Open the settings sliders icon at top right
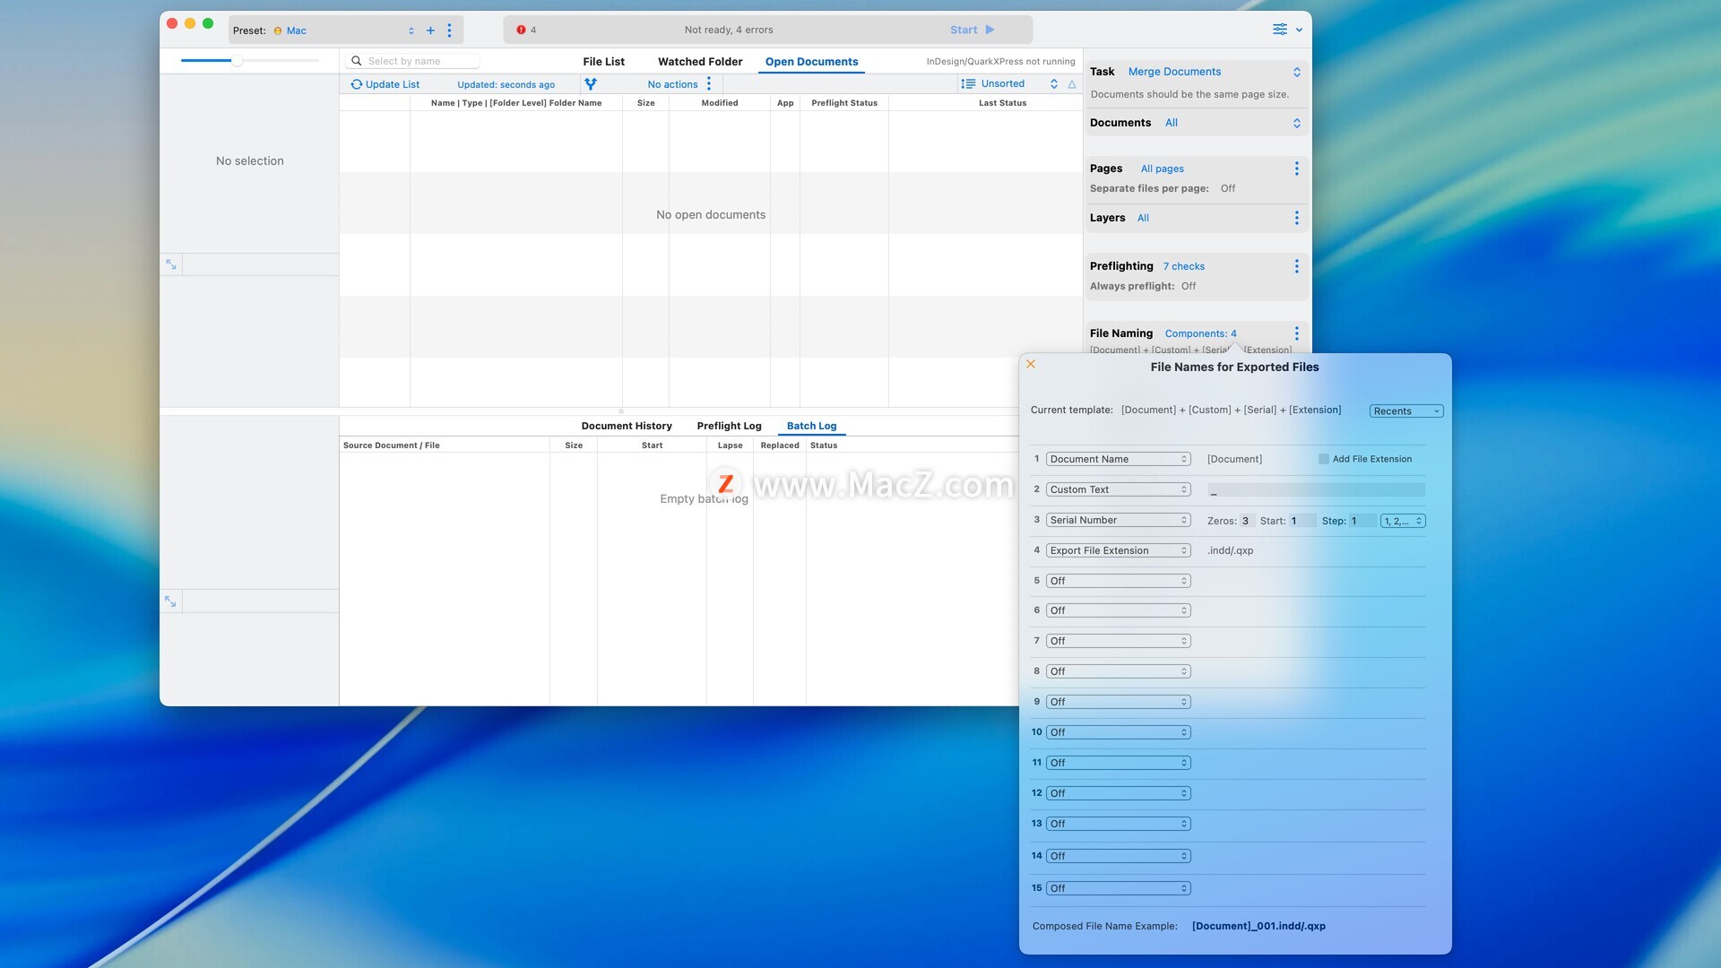This screenshot has width=1721, height=968. (1280, 30)
